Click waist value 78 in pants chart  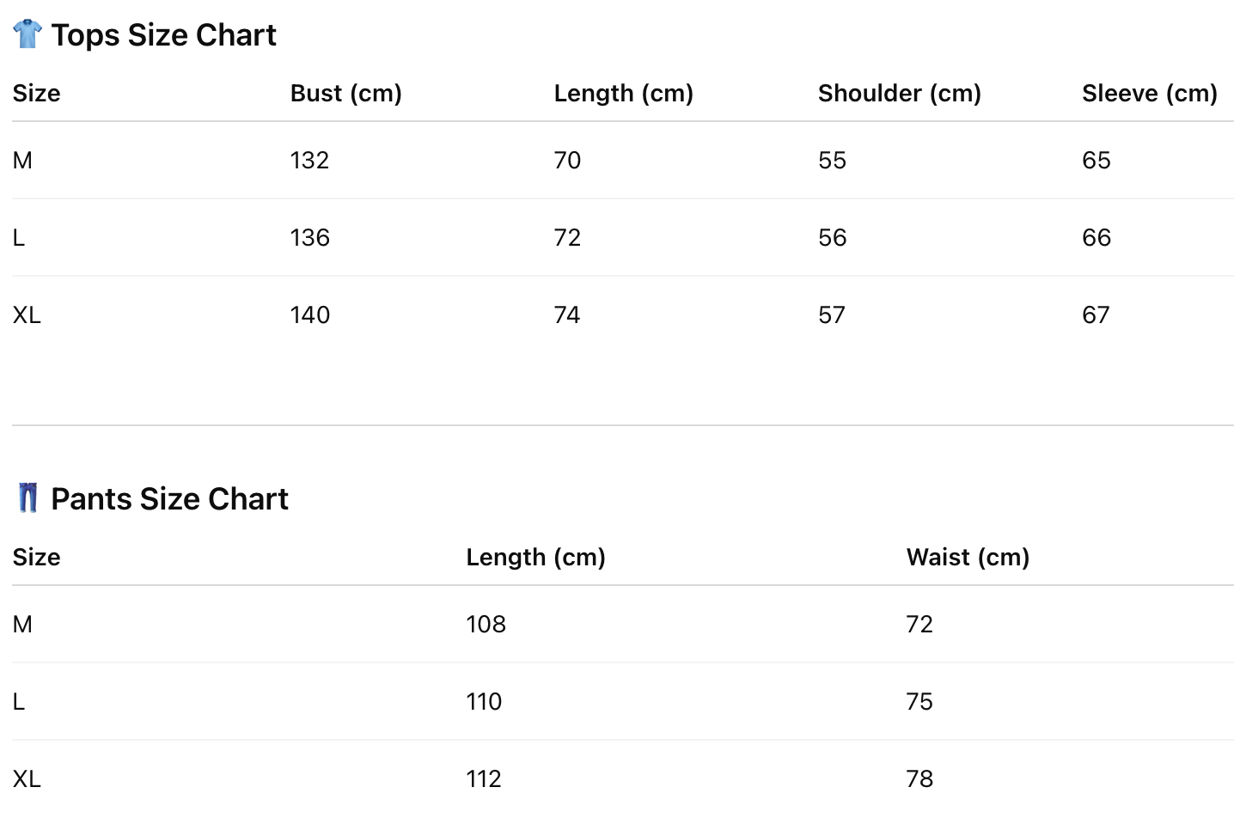coord(919,778)
